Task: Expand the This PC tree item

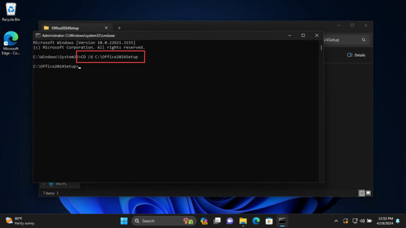Action: 44,184
